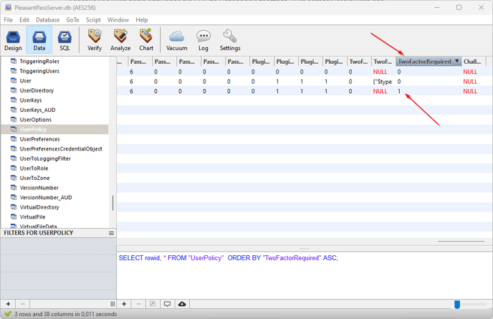Add a new filter with plus button
This screenshot has width=493, height=319.
tap(9, 304)
